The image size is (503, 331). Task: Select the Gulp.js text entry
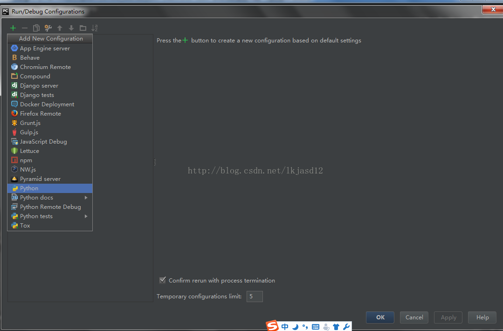click(x=29, y=132)
